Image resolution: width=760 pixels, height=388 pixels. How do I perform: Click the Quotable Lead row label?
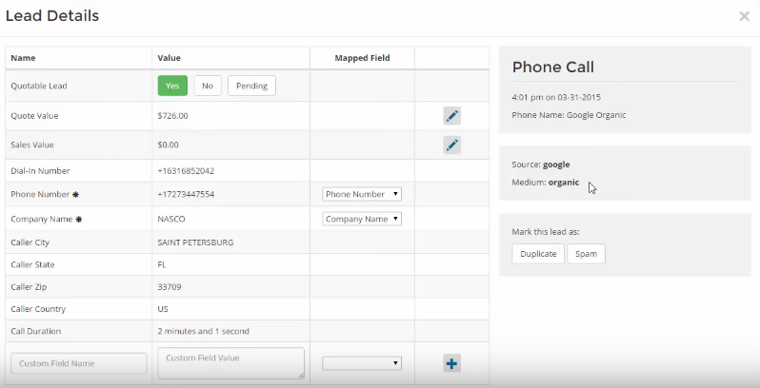39,86
